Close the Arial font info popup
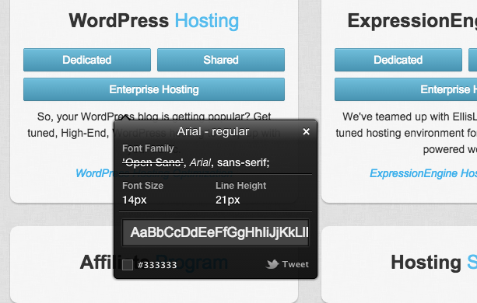 click(x=306, y=131)
